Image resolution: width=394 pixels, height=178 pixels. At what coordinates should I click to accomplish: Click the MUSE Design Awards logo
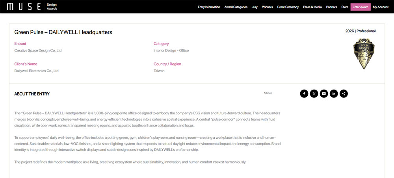tap(32, 7)
